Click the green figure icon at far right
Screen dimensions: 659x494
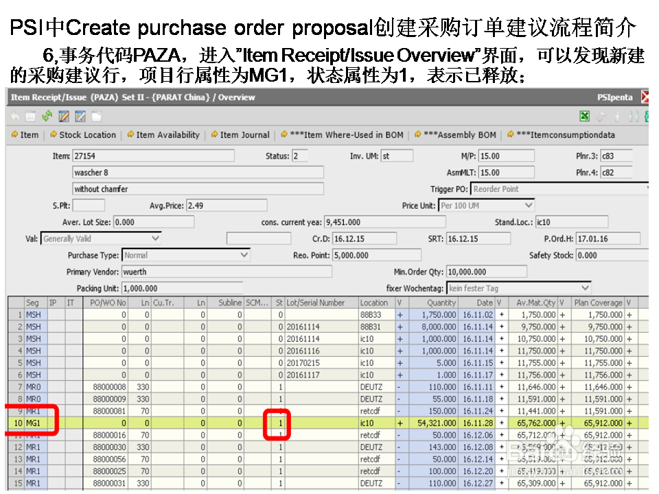[x=649, y=117]
